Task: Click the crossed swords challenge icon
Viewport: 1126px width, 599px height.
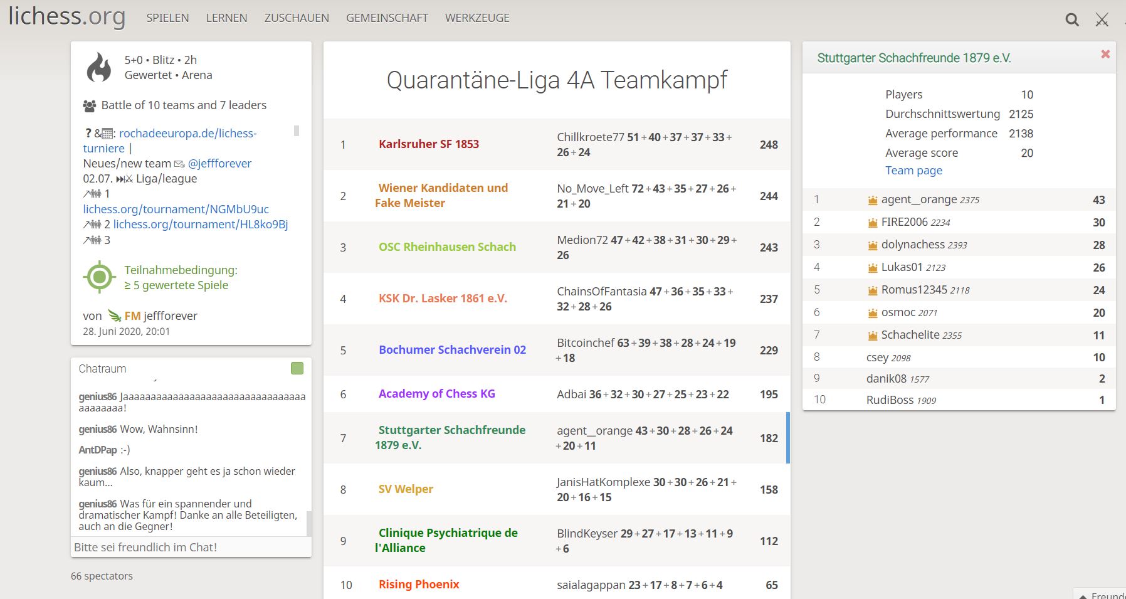Action: (1102, 20)
